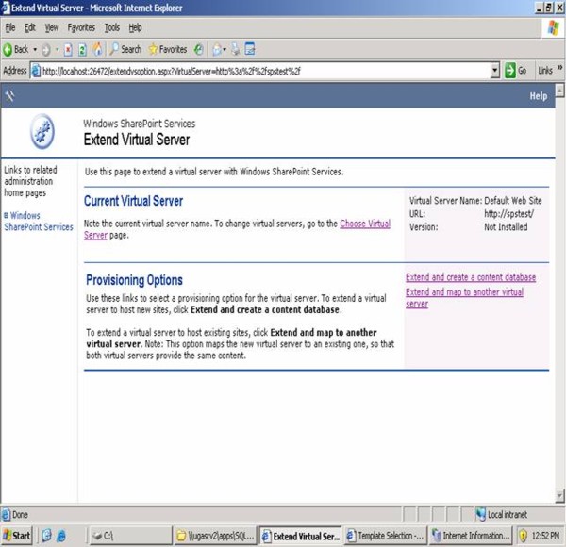Click the 'Done' status bar text

[x=20, y=515]
